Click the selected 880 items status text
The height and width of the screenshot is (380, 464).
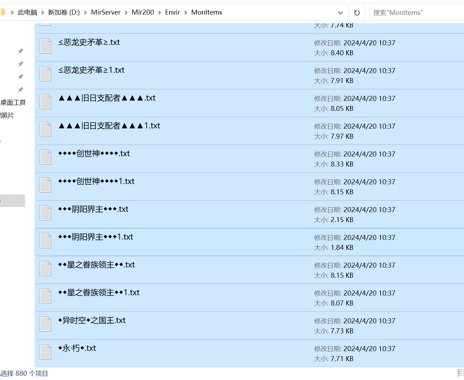pos(24,374)
